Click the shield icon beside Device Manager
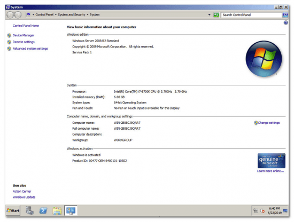 (x=9, y=35)
